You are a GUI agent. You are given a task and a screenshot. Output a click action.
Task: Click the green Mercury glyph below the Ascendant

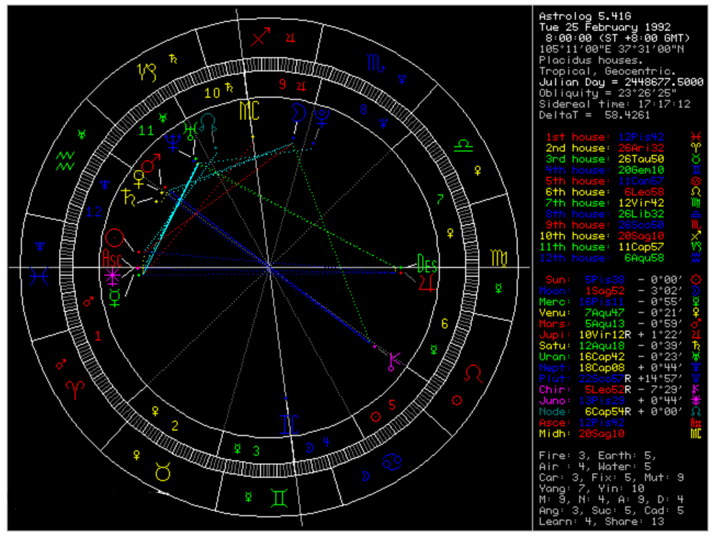pyautogui.click(x=115, y=297)
